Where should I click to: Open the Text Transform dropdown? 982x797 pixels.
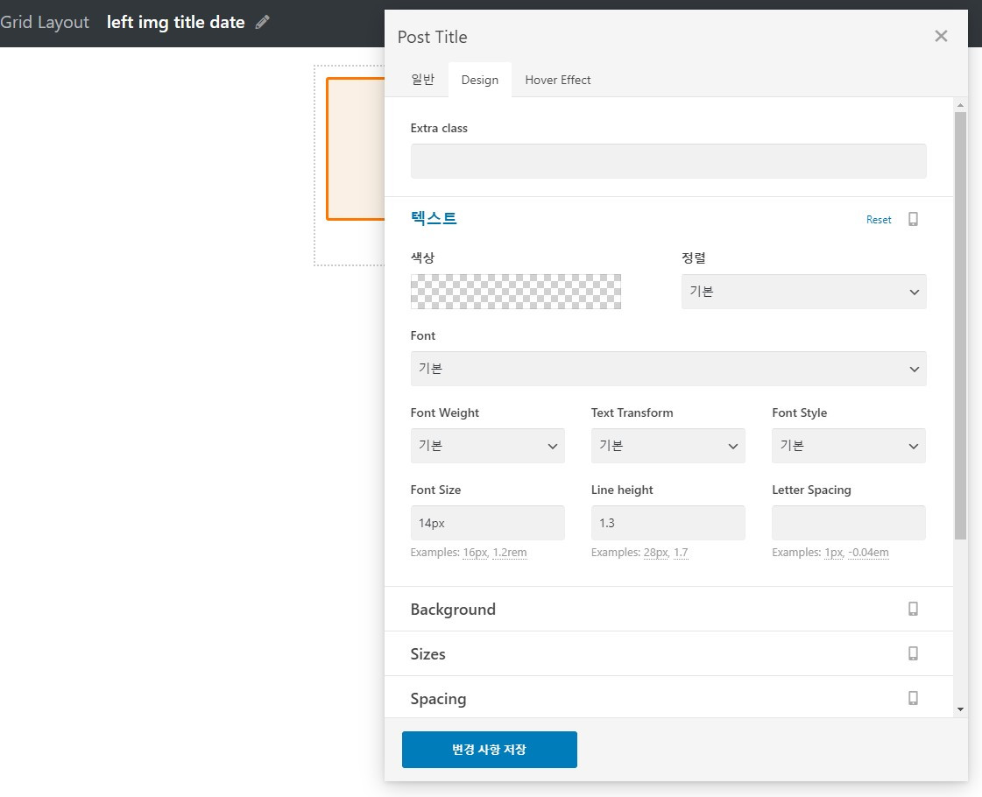(x=668, y=446)
